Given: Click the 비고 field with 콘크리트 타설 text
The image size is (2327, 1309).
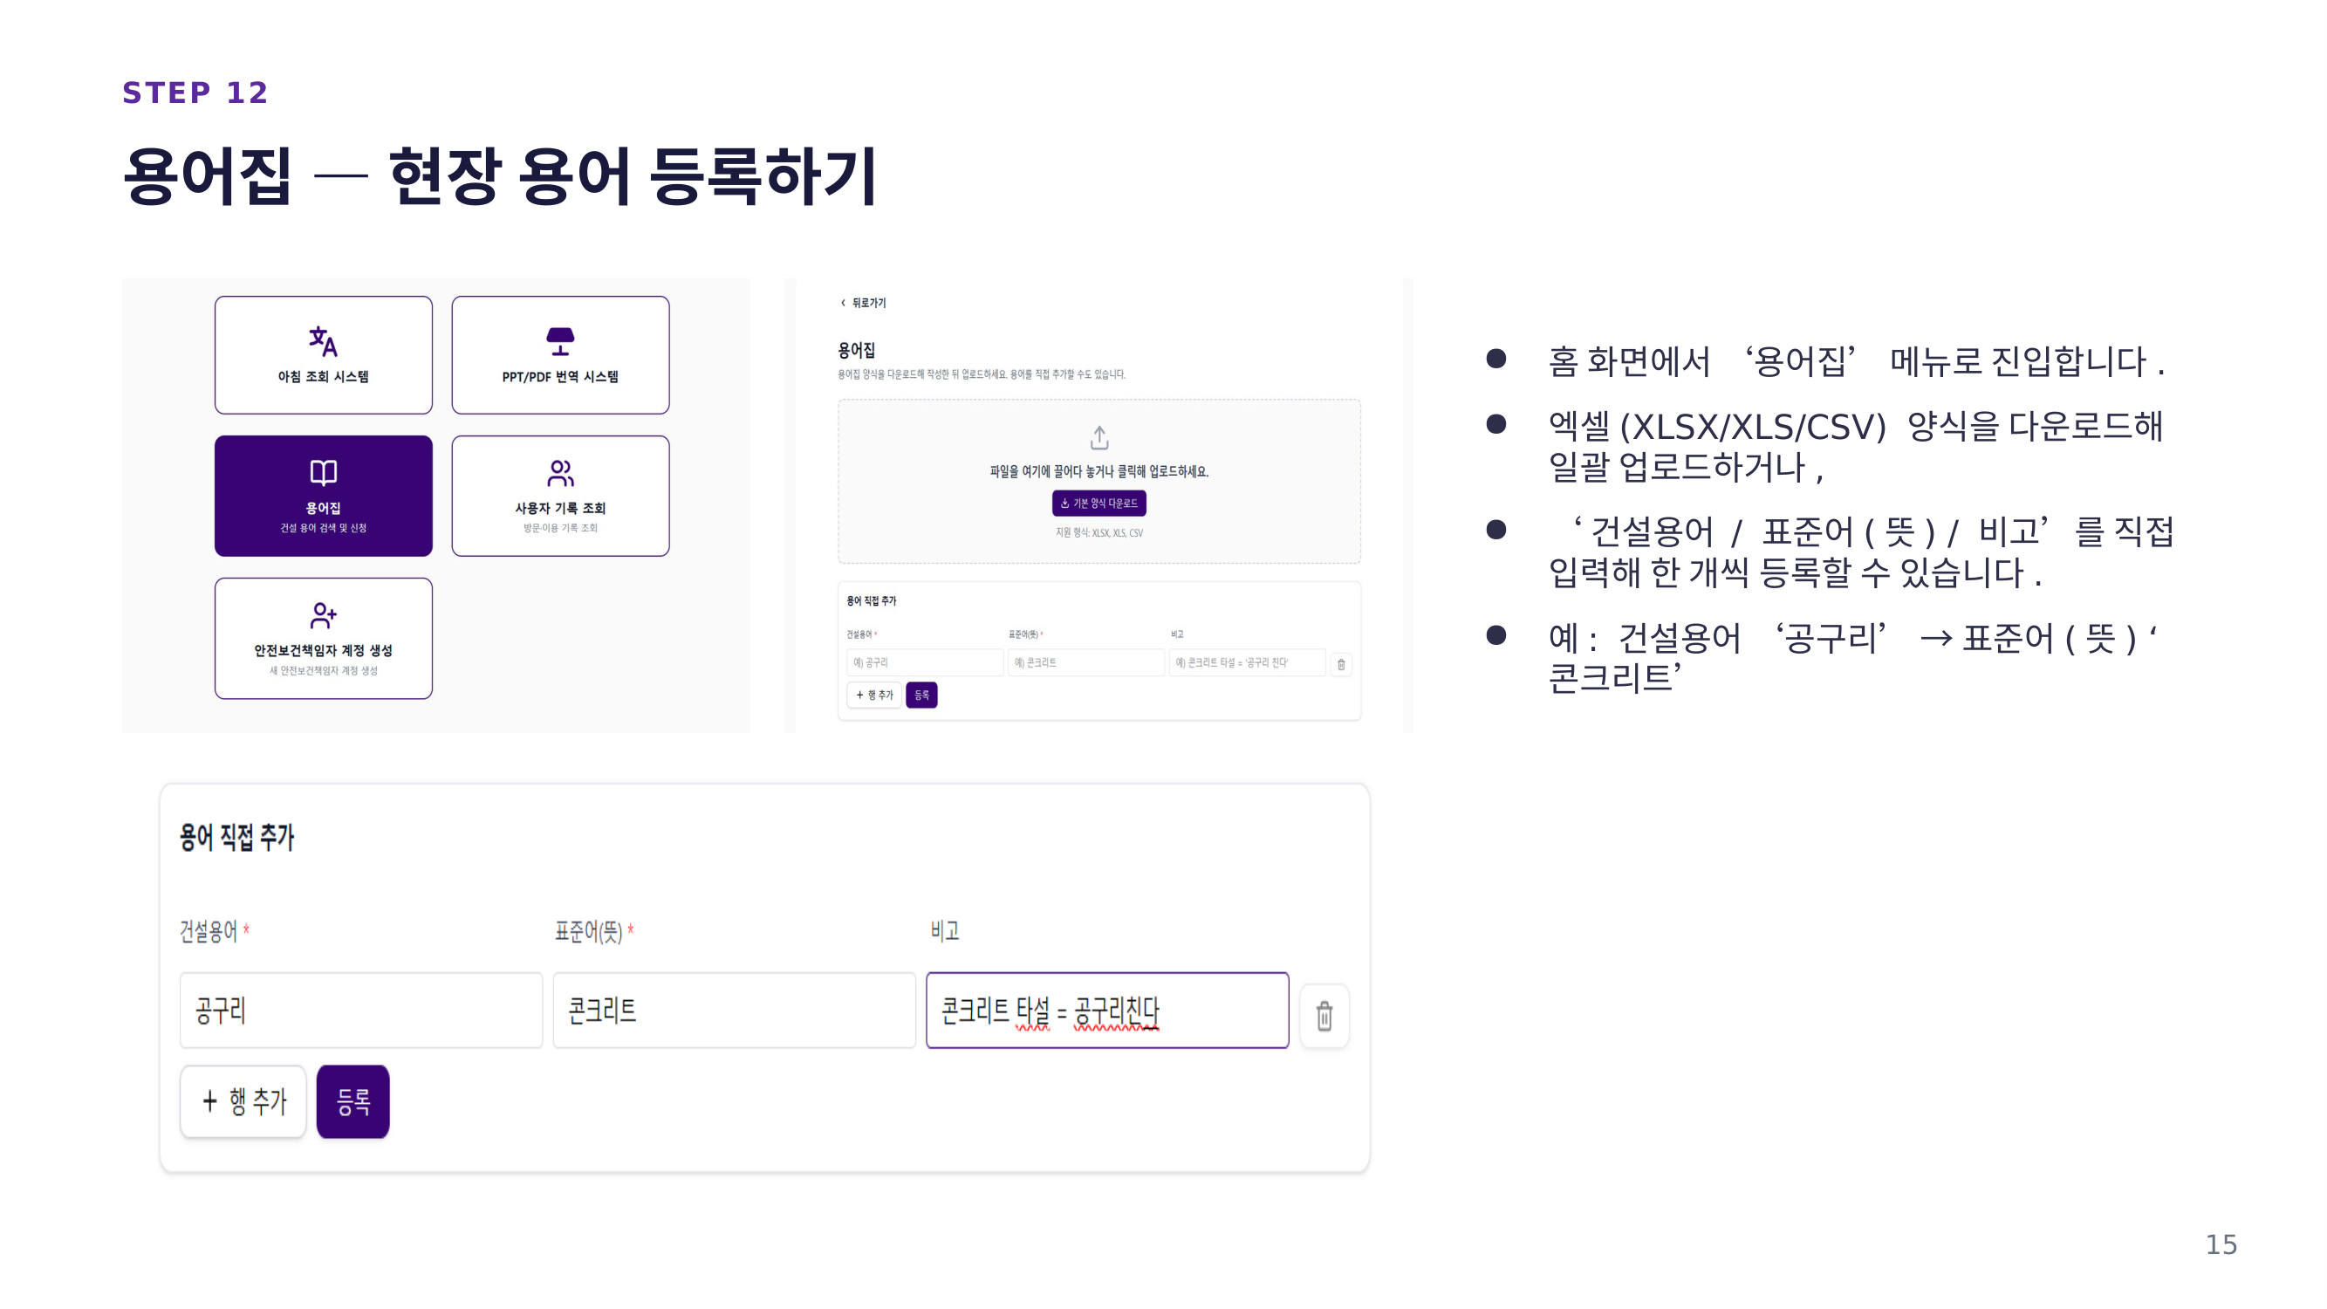Looking at the screenshot, I should (1107, 1010).
